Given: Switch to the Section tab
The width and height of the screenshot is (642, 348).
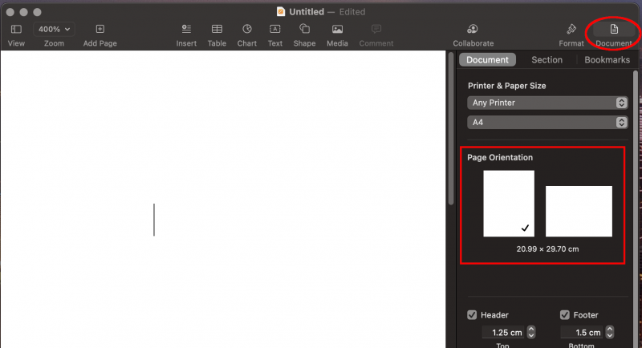Looking at the screenshot, I should tap(547, 60).
